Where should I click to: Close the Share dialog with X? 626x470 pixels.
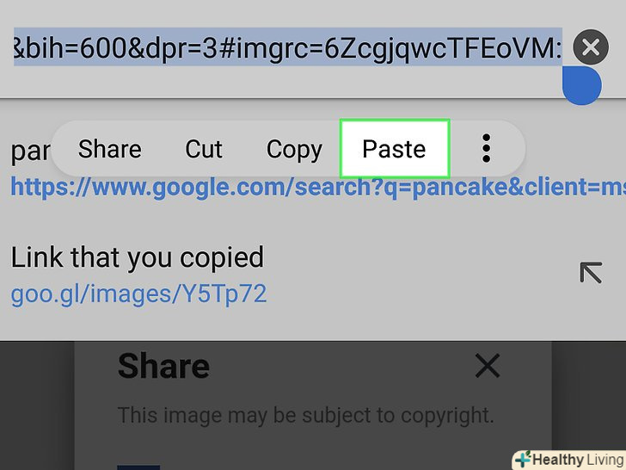click(488, 365)
